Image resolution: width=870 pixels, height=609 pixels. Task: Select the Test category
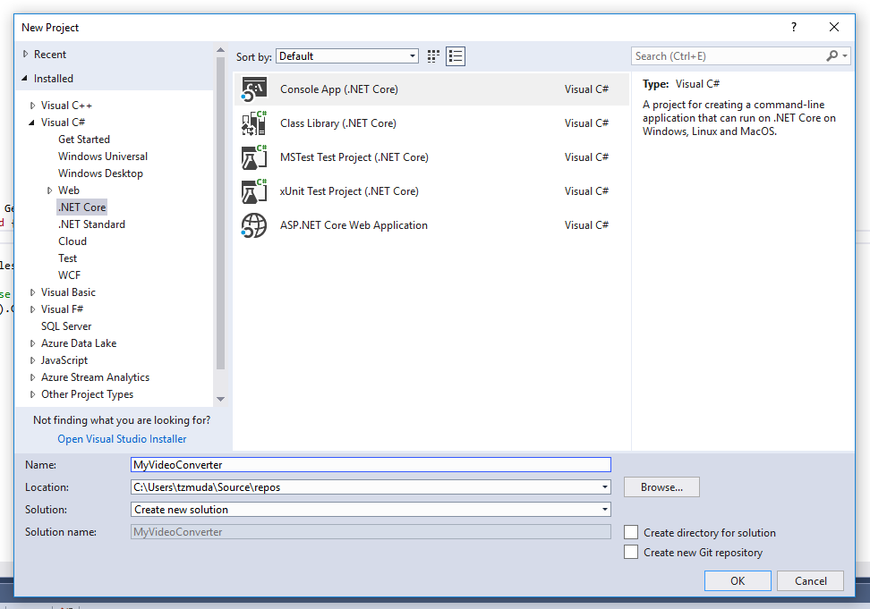[x=68, y=258]
